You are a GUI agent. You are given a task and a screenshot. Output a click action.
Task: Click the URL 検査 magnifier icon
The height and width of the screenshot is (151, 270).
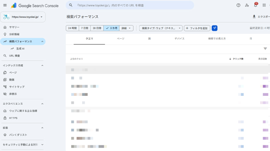[5, 56]
